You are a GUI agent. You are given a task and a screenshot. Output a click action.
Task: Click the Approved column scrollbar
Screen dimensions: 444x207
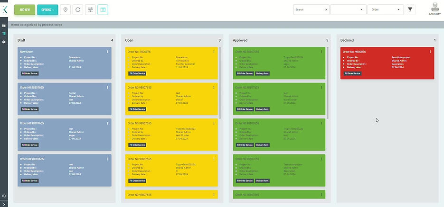[x=328, y=83]
